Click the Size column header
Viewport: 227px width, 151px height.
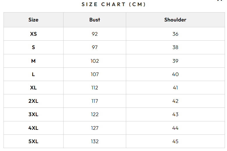[x=33, y=20]
